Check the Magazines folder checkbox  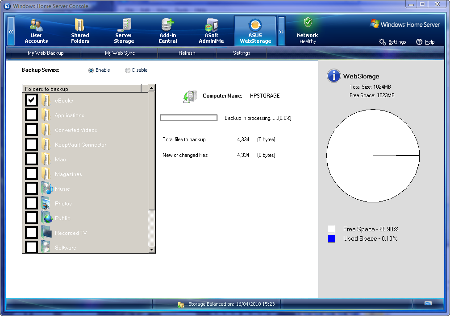click(x=31, y=174)
